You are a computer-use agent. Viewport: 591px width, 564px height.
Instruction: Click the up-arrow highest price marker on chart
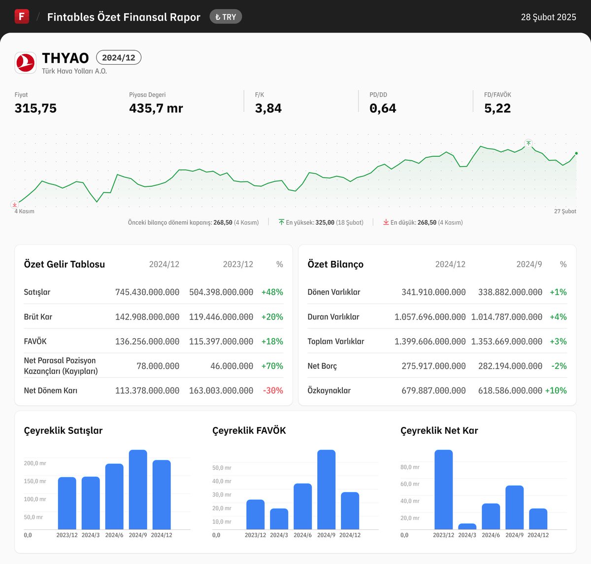pos(528,143)
